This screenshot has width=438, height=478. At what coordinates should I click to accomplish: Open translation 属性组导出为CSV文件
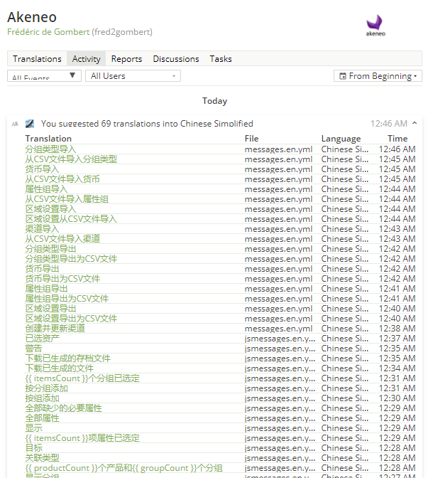[67, 299]
